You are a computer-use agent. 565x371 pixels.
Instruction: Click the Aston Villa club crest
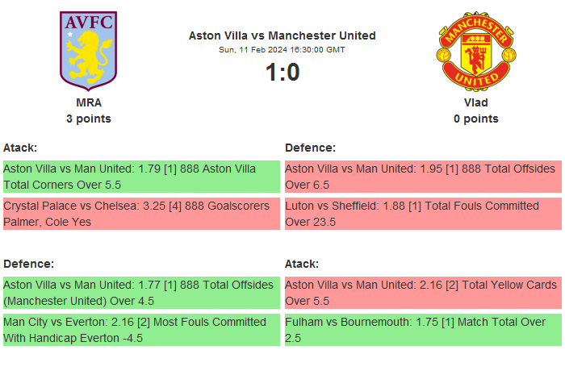(89, 50)
